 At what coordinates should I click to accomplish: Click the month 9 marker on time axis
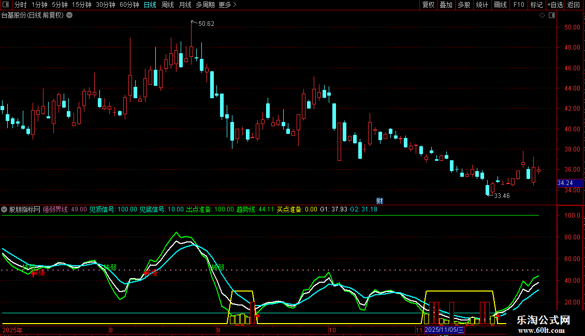click(218, 330)
